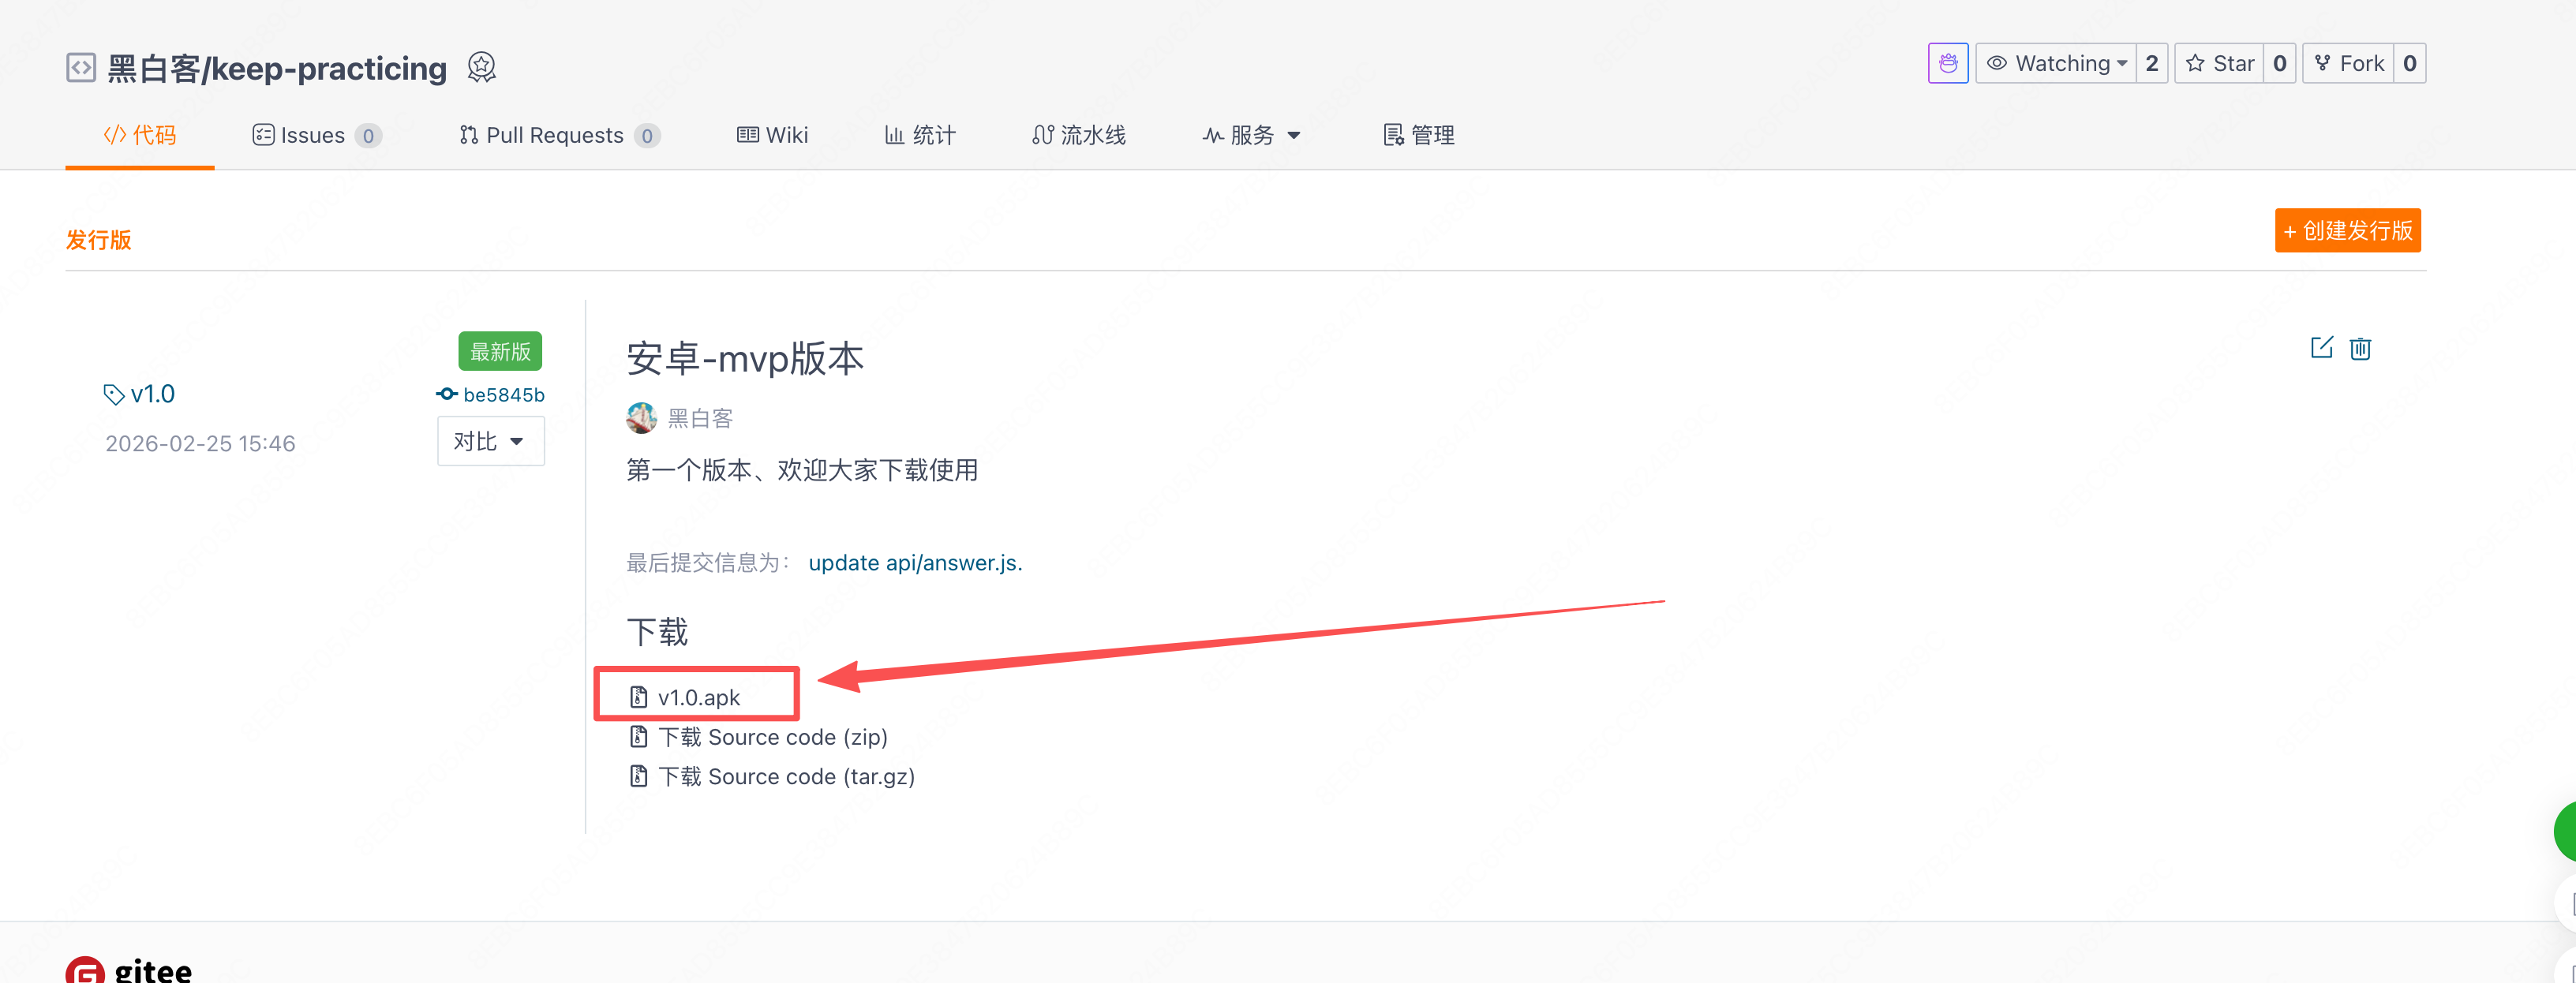Image resolution: width=2576 pixels, height=983 pixels.
Task: Download Source code (zip)
Action: tap(772, 737)
